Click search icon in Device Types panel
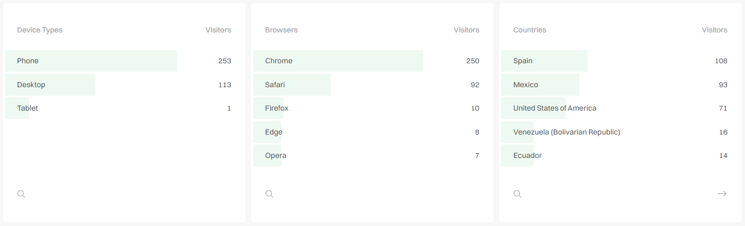This screenshot has height=226, width=745. coord(21,194)
